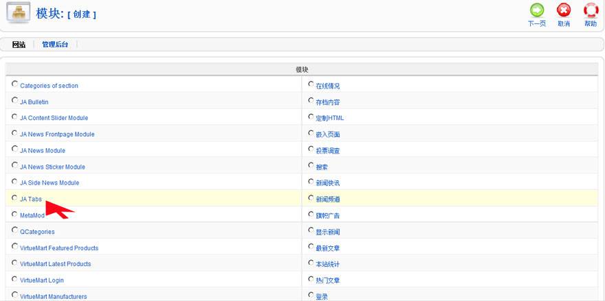Image resolution: width=605 pixels, height=301 pixels.
Task: Choose the JA Content Slider Module radio
Action: tap(14, 117)
